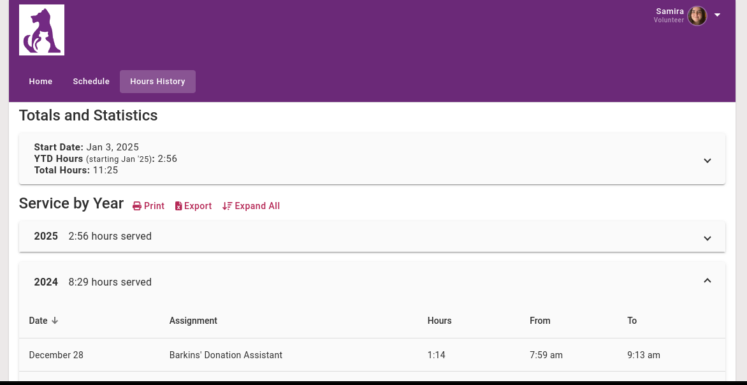Image resolution: width=747 pixels, height=385 pixels.
Task: Click the 1:14 hours value
Action: (x=437, y=355)
